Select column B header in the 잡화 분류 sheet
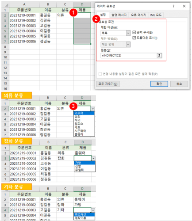 (48, 142)
